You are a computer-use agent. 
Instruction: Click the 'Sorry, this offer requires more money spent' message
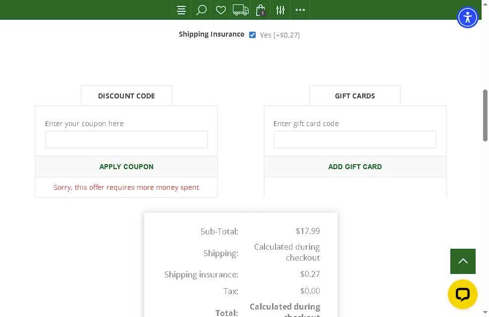[126, 187]
